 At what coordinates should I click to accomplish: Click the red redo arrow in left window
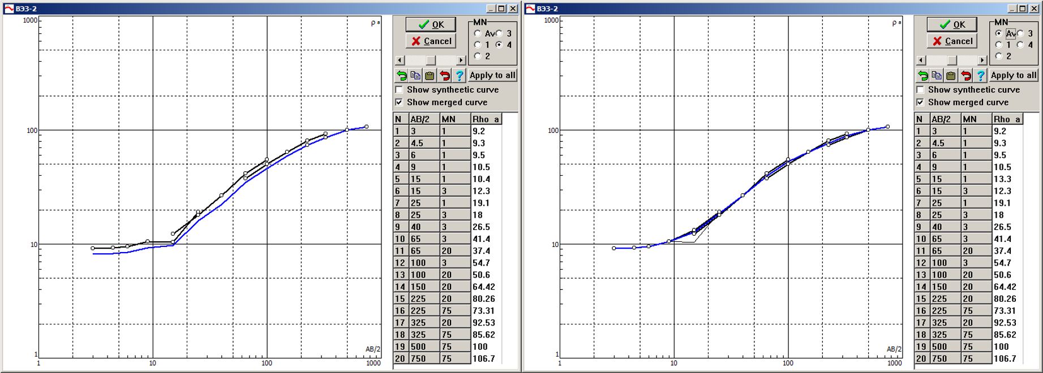(x=444, y=75)
